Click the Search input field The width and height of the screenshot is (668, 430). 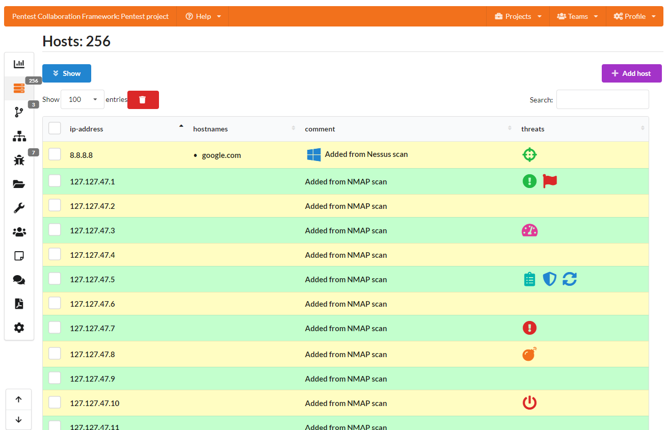pos(603,99)
